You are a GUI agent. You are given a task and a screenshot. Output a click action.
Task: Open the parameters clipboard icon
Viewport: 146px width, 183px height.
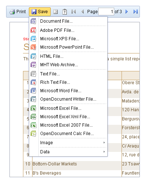tap(65, 12)
